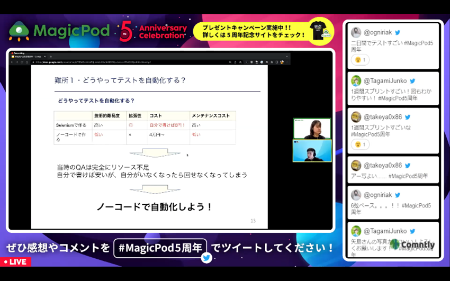Viewport: 450px width, 281px height.
Task: Select the upper webcam thumbnail of woman speaker
Action: point(312,129)
